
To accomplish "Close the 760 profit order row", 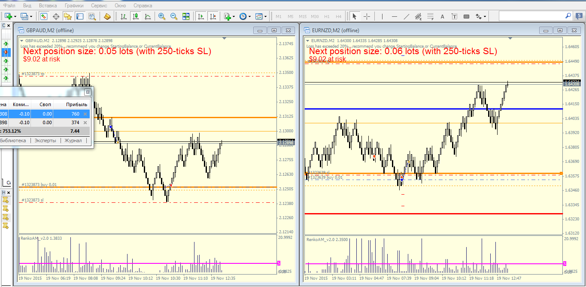I will click(85, 114).
